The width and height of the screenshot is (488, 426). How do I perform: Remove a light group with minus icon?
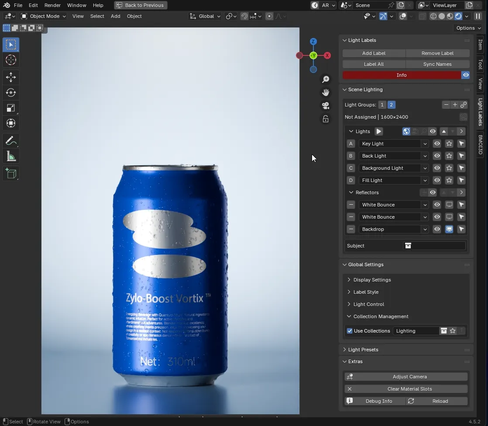point(446,105)
